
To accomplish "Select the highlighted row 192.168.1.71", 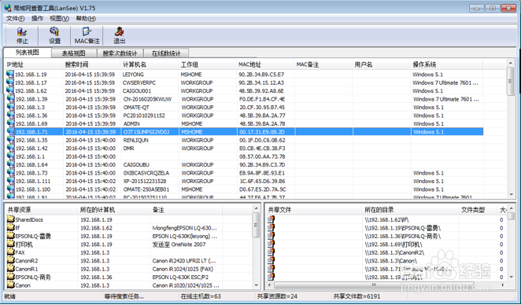I will point(244,132).
